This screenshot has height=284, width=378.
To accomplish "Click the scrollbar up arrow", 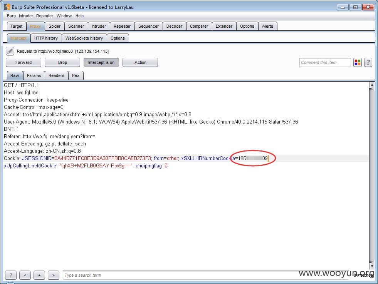I will (x=372, y=85).
